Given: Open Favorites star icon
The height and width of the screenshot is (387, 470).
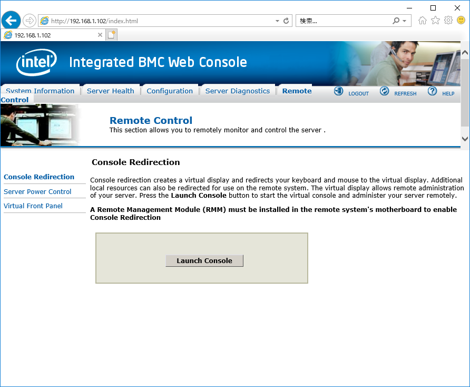Looking at the screenshot, I should pyautogui.click(x=436, y=21).
